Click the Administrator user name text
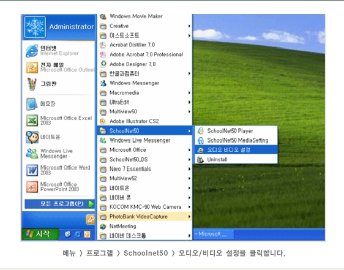 coord(72,27)
